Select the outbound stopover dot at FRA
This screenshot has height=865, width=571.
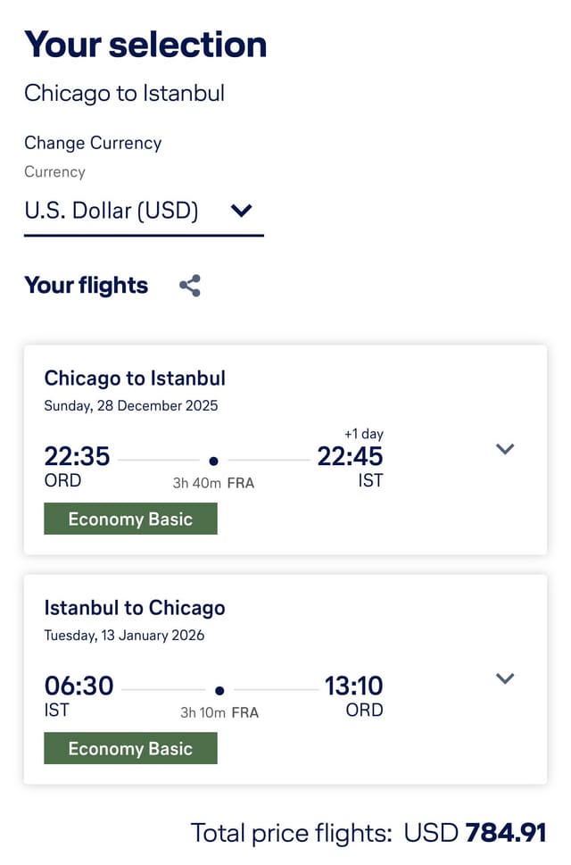(x=214, y=461)
